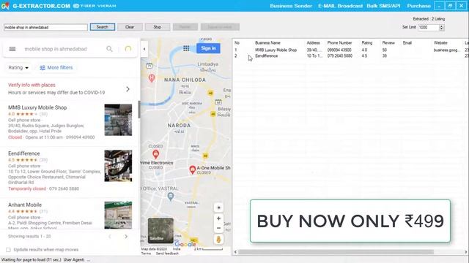
Task: Click business.goog website cell
Action: (x=447, y=50)
